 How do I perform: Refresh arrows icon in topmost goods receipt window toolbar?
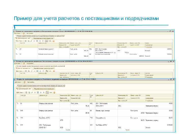click(50, 41)
